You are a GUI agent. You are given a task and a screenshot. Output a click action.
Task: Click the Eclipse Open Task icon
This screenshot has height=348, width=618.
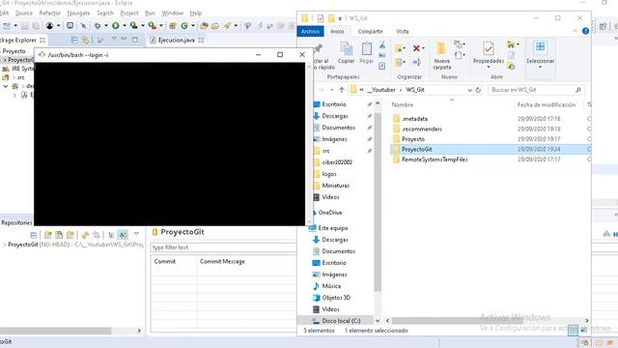tap(214, 26)
